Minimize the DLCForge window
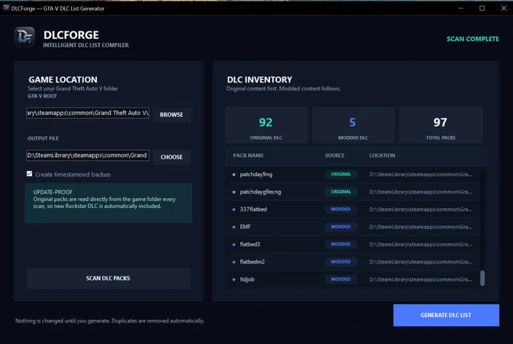 pos(461,8)
